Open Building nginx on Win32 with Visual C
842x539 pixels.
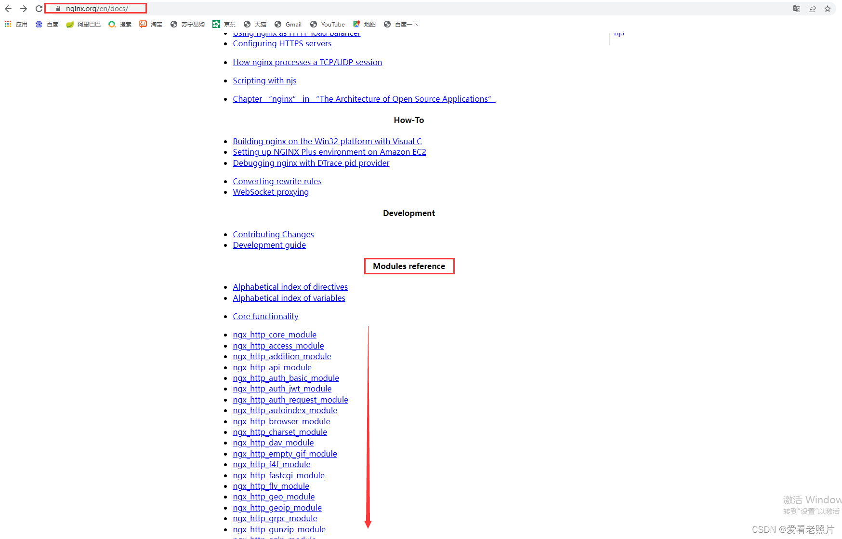point(327,141)
